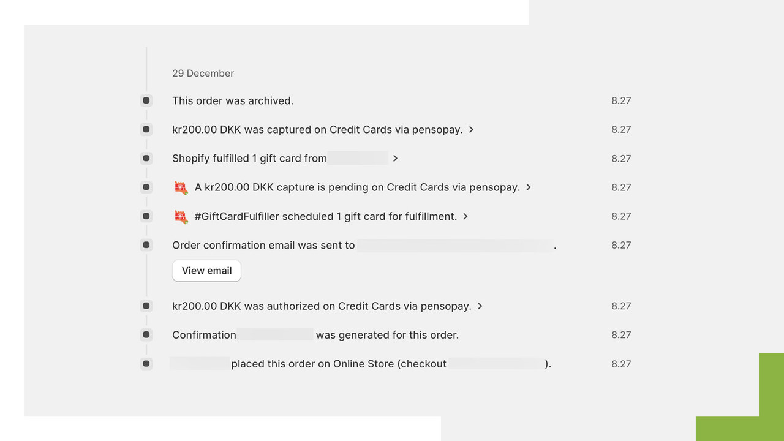
Task: Click the timeline dot for confirmation email event
Action: click(x=146, y=244)
